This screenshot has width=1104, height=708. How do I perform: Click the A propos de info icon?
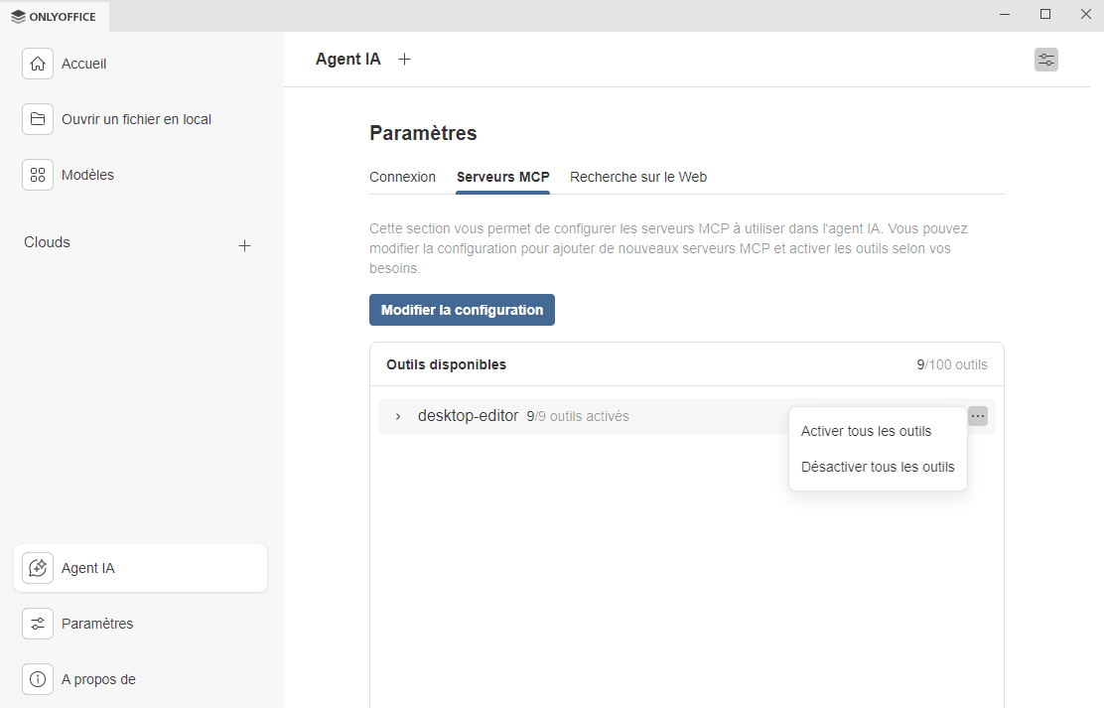click(x=38, y=679)
